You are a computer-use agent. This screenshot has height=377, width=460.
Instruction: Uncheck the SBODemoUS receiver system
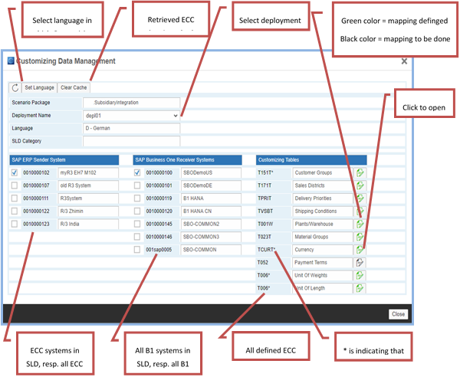(137, 173)
